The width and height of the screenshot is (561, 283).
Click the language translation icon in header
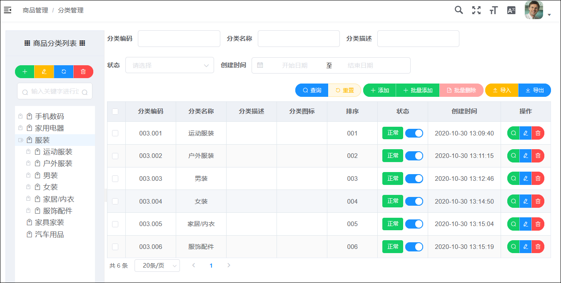[x=511, y=10]
